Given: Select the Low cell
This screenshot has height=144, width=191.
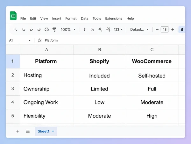Looking at the screenshot, I should [100, 102].
